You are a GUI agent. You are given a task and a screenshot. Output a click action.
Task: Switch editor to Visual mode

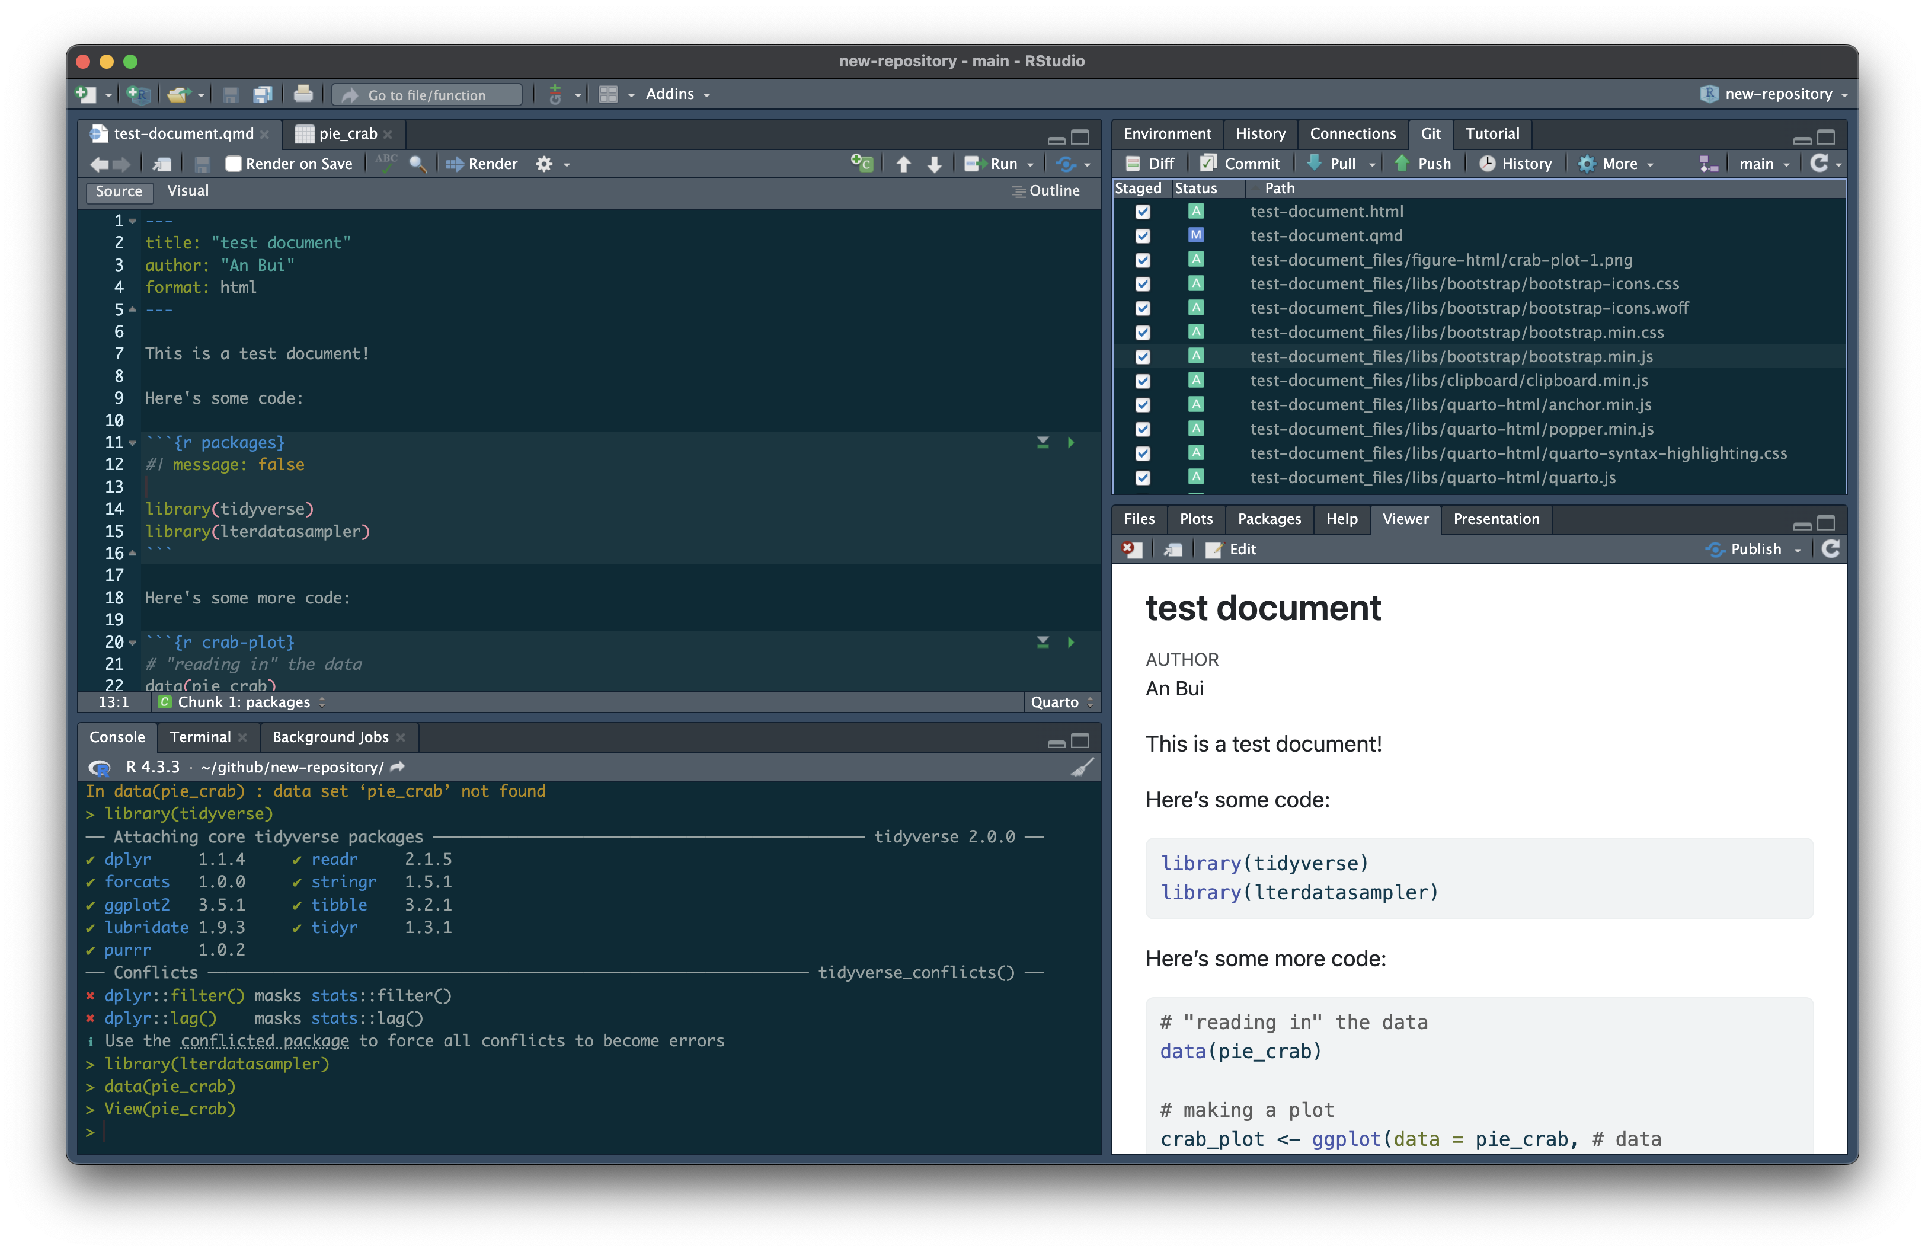coord(188,191)
